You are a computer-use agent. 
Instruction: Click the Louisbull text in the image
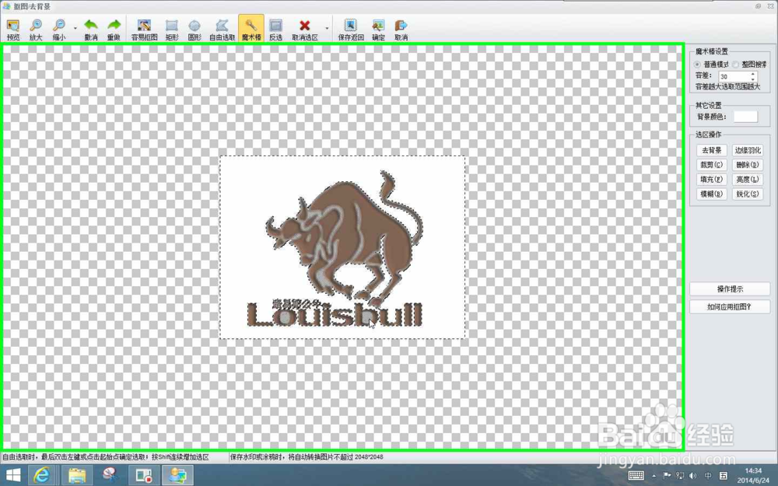pyautogui.click(x=335, y=314)
